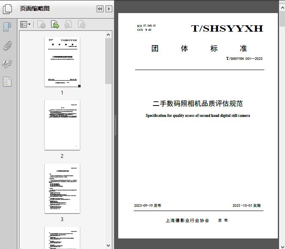285x249 pixels.
Task: Click the 页面缩略图 panel title
Action: pos(35,8)
